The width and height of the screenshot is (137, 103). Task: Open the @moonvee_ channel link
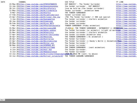point(36,37)
